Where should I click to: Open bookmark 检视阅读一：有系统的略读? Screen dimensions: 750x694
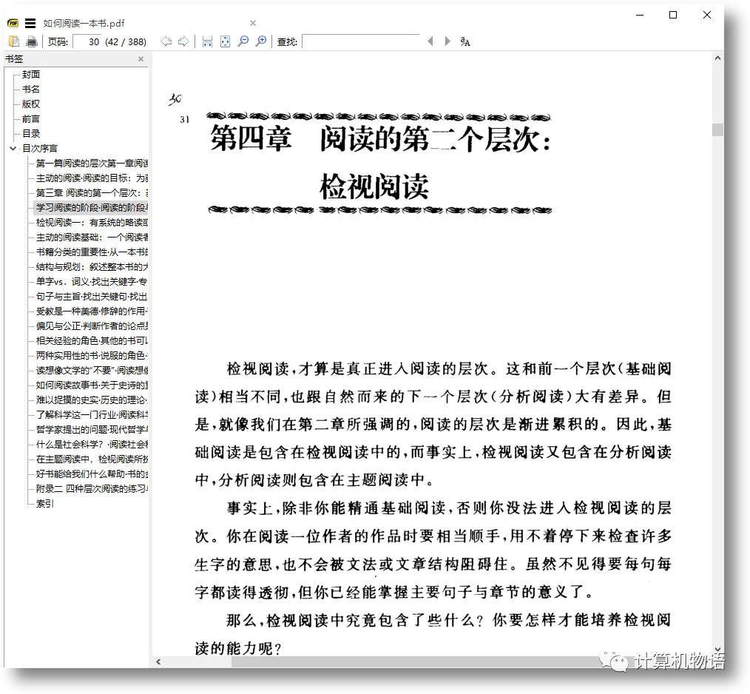pos(92,223)
